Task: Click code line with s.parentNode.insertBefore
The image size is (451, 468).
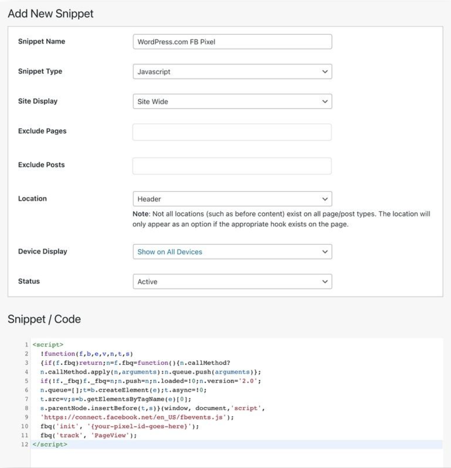Action: [152, 408]
